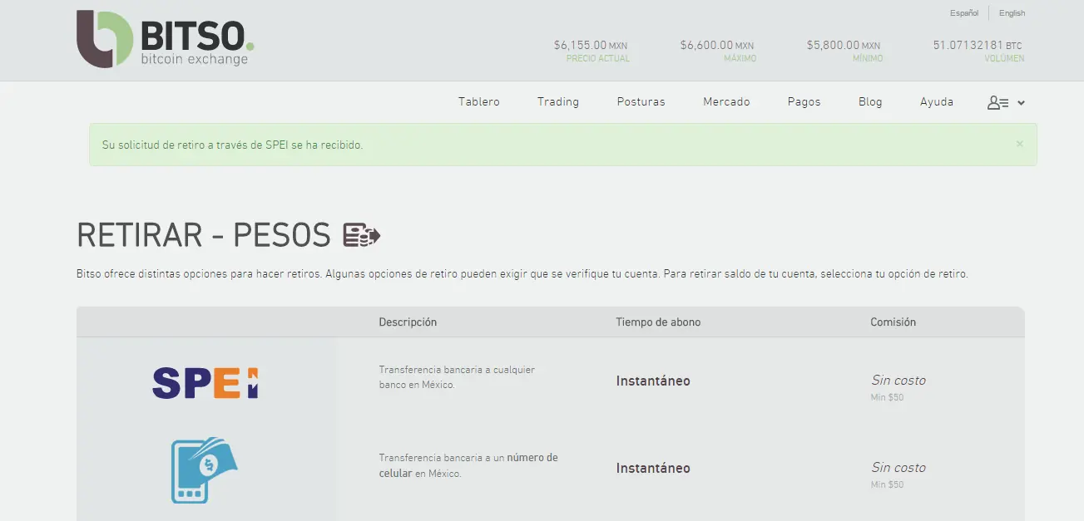Click 'Instantáneo' in the cell phone row
Screen dimensions: 1084x521
pyautogui.click(x=653, y=468)
